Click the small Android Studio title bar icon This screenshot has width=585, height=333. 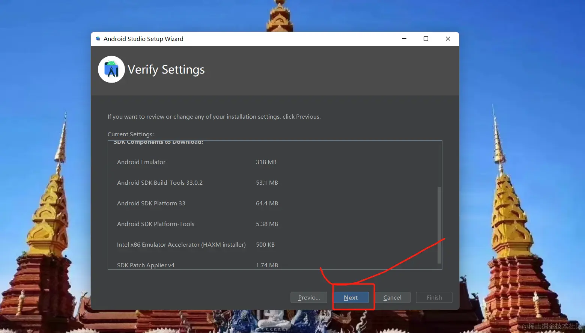[x=98, y=39]
